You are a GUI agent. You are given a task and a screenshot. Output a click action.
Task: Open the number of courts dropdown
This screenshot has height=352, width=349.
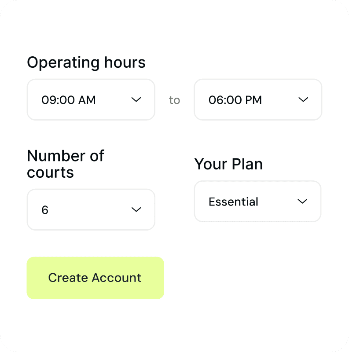click(91, 209)
